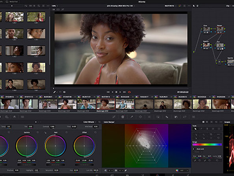Click the gallery panel vertical scrollbar
The height and width of the screenshot is (176, 234).
49,40
